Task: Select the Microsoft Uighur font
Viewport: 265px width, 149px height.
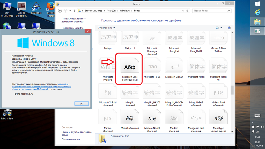Action: (174, 65)
